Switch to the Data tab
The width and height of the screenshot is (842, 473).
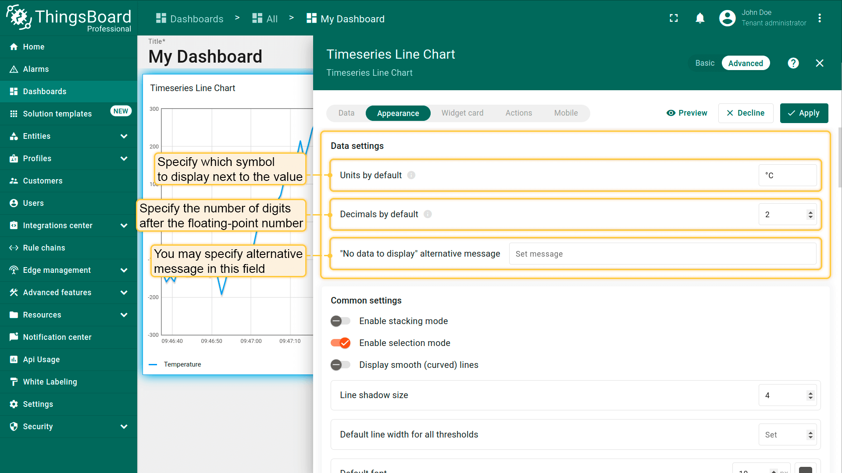[346, 113]
